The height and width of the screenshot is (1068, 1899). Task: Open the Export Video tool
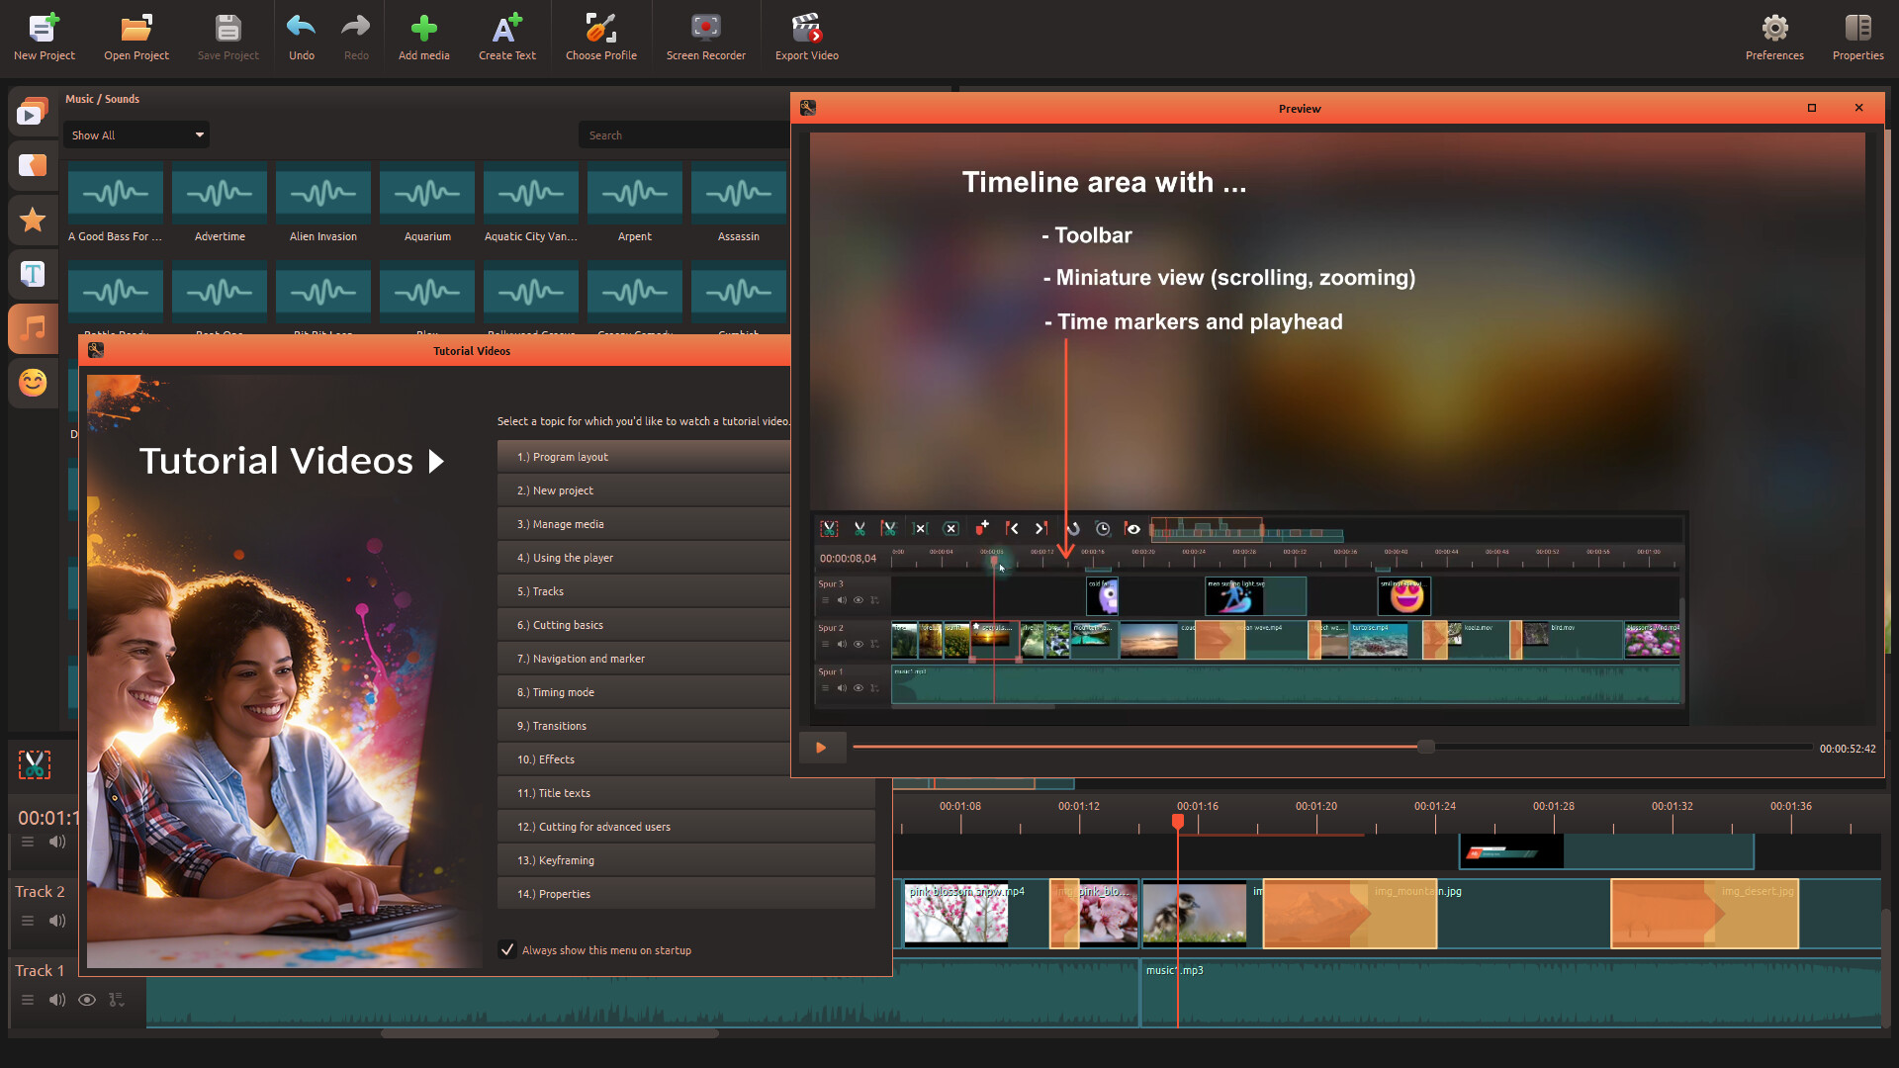pos(806,30)
